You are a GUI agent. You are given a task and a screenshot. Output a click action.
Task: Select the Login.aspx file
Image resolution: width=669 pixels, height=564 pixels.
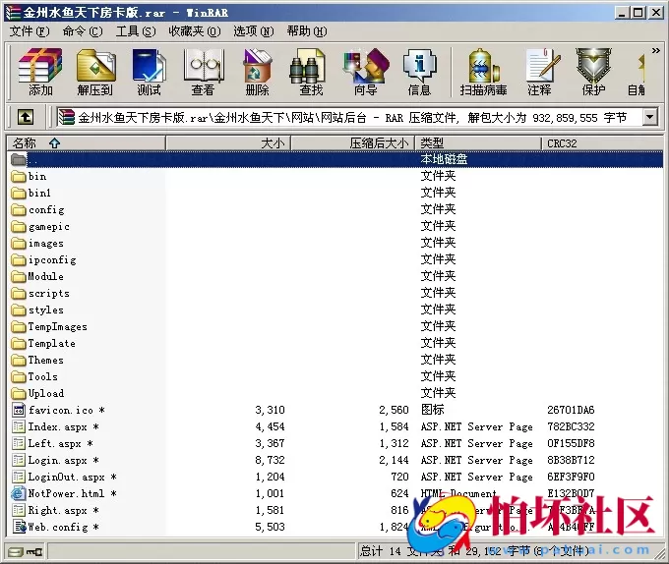[x=55, y=460]
